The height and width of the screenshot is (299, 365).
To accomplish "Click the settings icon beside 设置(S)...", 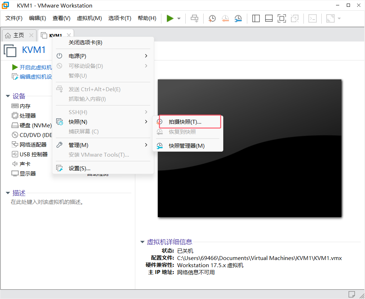I will [60, 168].
